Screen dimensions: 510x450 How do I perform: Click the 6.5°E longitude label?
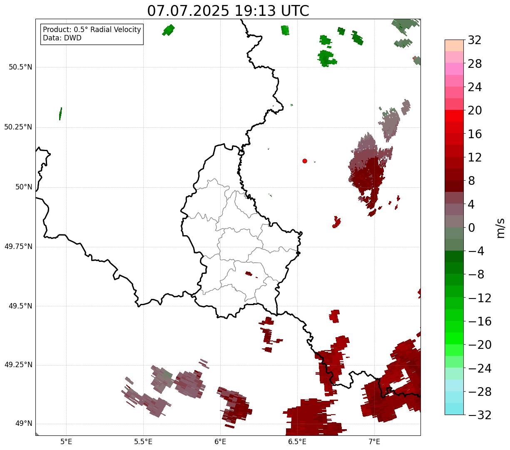click(x=297, y=442)
